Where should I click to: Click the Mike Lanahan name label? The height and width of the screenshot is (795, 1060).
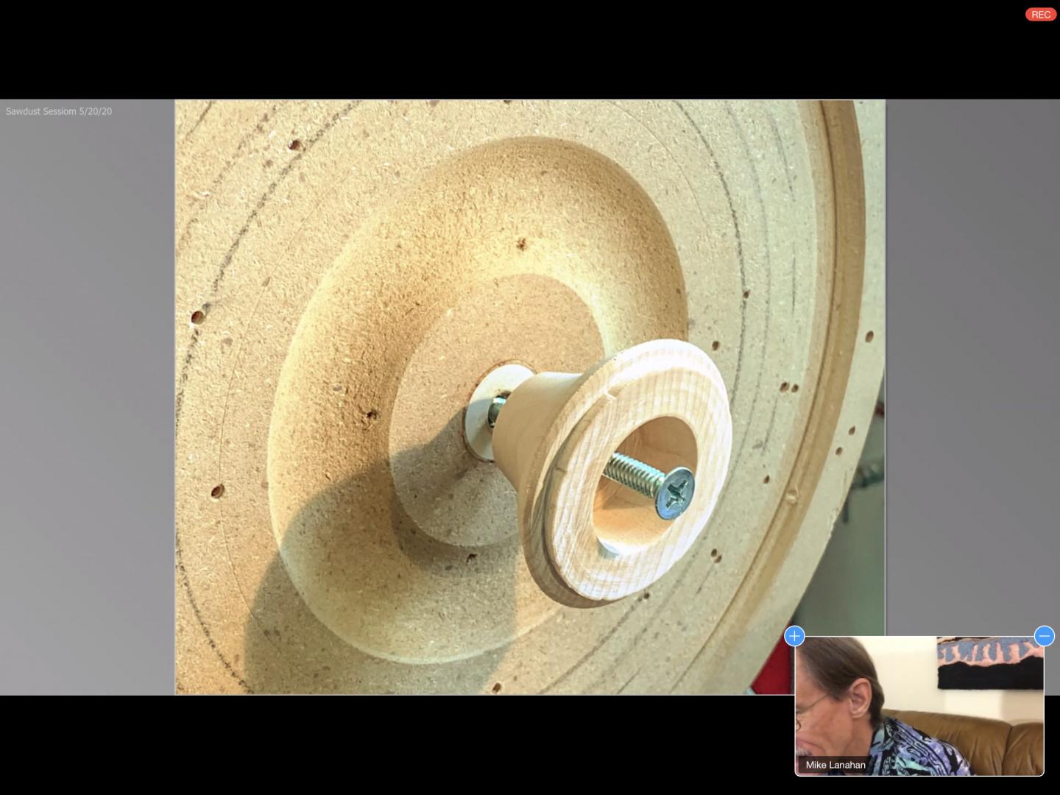[x=835, y=765]
